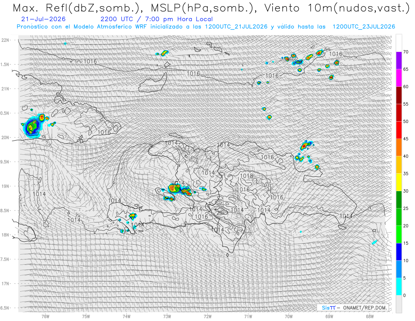Click the colorbar scale value '15'
This screenshot has width=415, height=321.
406,243
